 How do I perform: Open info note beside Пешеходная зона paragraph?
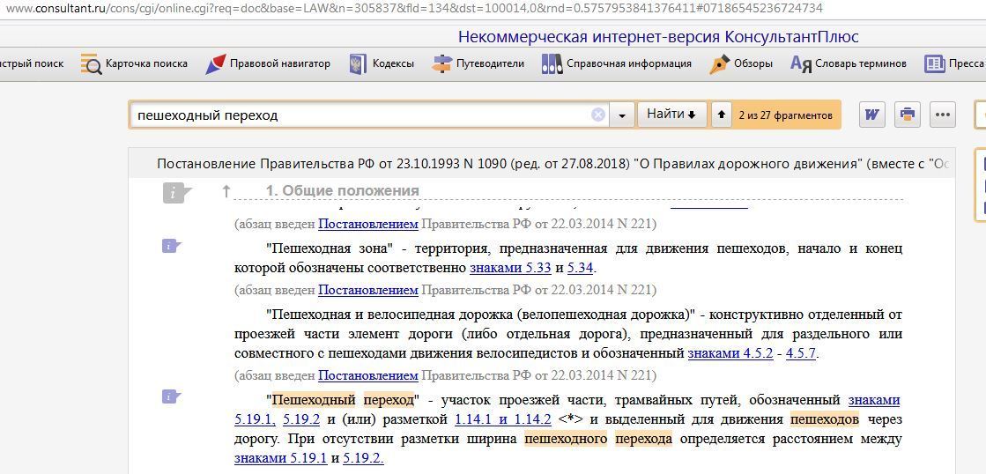(x=171, y=246)
